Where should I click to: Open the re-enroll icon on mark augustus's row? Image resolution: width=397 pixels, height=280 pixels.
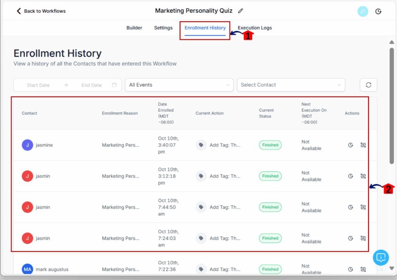click(x=363, y=269)
